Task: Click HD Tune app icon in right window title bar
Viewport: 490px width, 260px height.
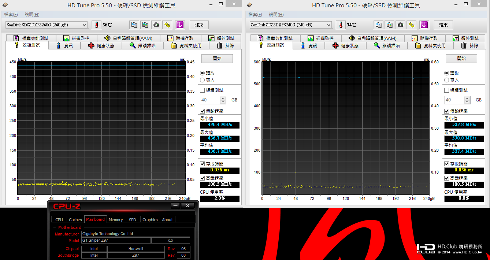Action: click(249, 5)
